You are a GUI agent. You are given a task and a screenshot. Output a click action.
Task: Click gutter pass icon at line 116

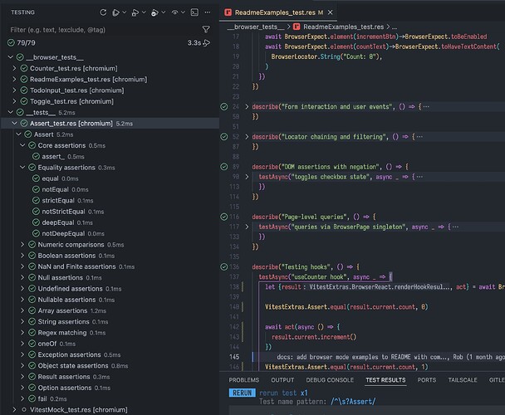224,217
